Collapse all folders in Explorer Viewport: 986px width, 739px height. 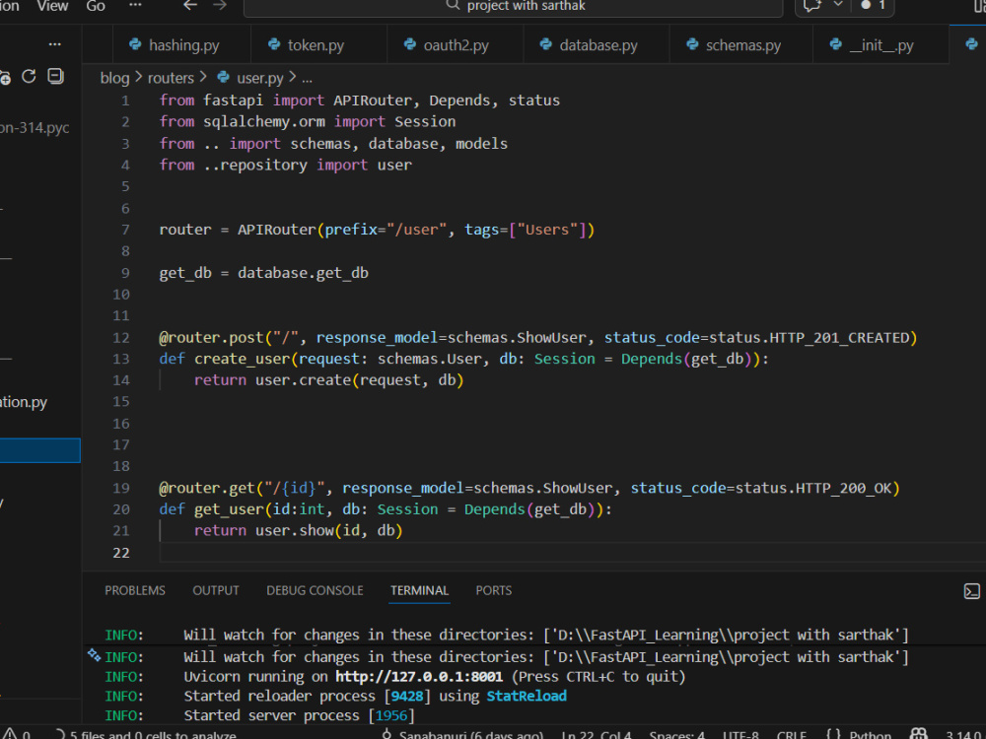[56, 76]
